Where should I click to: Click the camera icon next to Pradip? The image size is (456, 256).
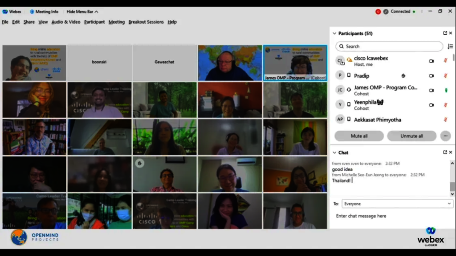431,76
